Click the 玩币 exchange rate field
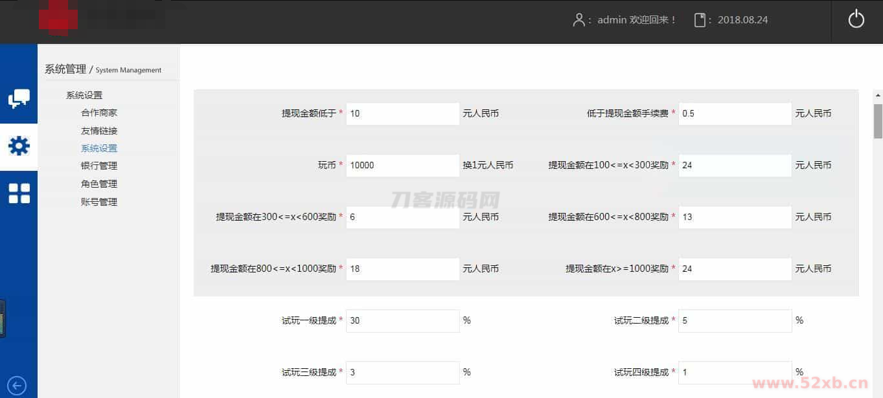Screen dimensions: 883x398 (402, 165)
